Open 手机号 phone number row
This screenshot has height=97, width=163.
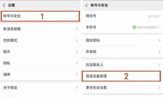pos(123,27)
